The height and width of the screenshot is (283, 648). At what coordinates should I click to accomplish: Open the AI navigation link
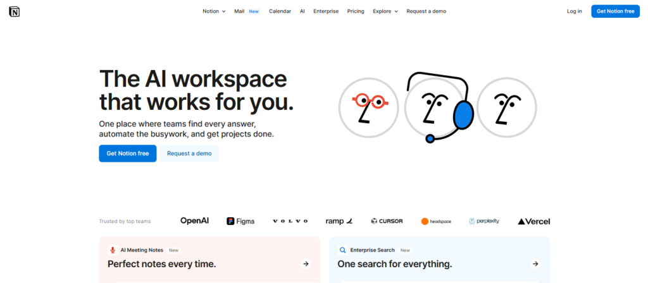(x=302, y=11)
